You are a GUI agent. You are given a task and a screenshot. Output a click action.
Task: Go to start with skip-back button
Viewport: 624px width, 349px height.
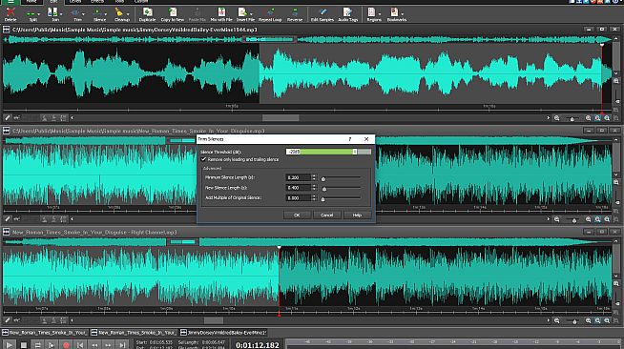(x=80, y=345)
